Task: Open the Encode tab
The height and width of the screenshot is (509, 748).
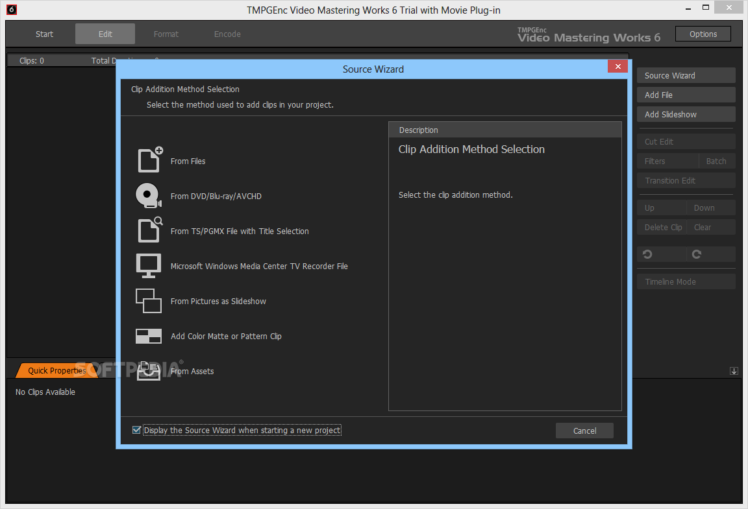Action: [x=227, y=34]
